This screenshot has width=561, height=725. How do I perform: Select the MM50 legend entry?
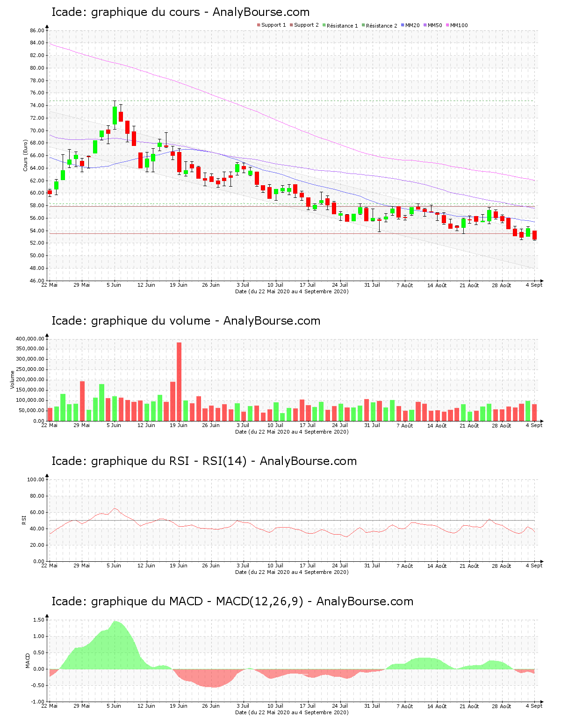432,25
